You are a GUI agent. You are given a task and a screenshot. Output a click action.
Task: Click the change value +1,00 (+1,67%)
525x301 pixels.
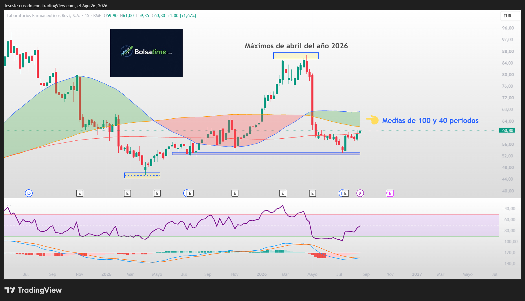[x=182, y=16]
